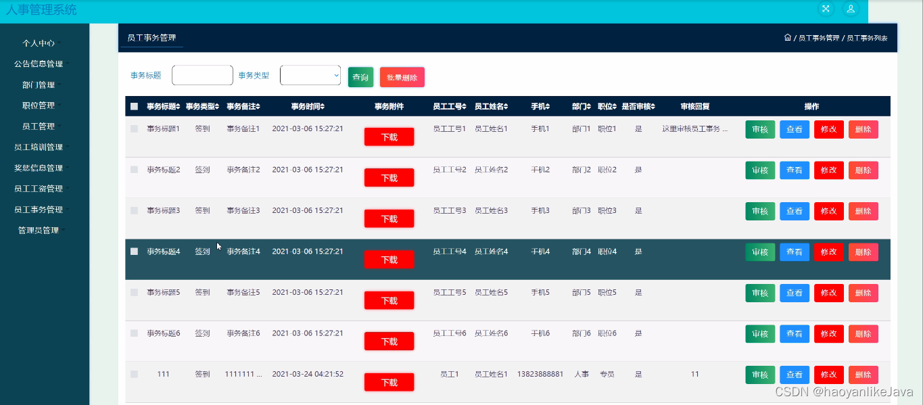Click 审核 for 事务标题6 row

pos(760,334)
